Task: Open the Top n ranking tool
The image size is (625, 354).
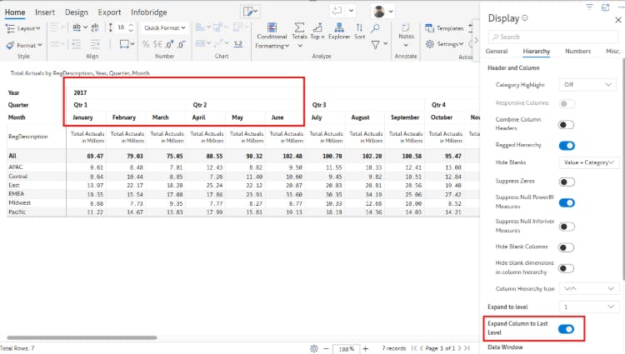Action: pos(317,32)
